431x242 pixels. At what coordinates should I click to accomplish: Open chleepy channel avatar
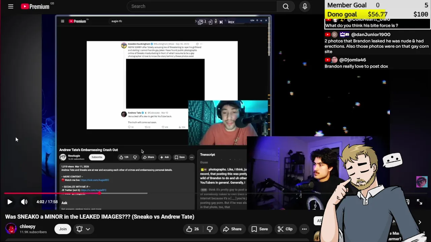click(x=11, y=229)
